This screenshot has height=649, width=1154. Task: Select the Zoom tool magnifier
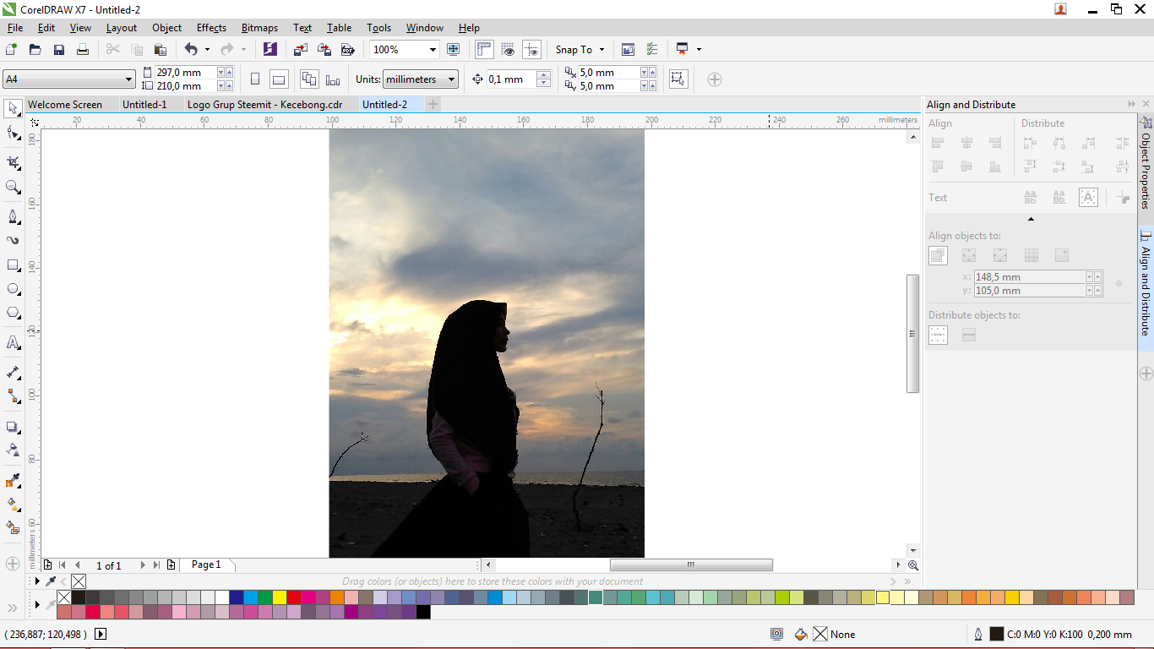[x=13, y=187]
